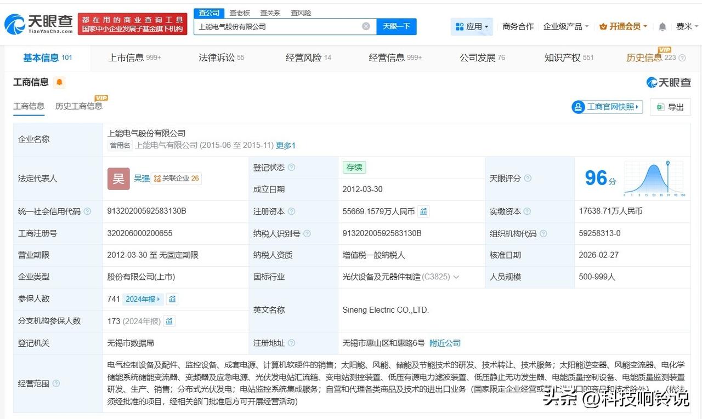702x419 pixels.
Task: Click the grid icon of 应用 menu
Action: 460,26
